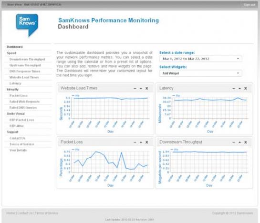Viewport: 260px width, 223px height.
Task: Select the Audio Visual sidebar section
Action: coord(16,114)
